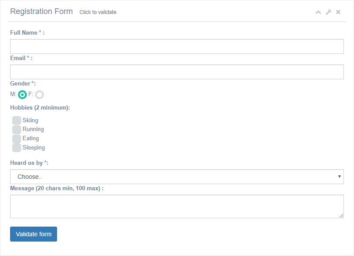Screen dimensions: 354x256
Task: Enable the Sleeping hobby checkbox
Action: [17, 148]
